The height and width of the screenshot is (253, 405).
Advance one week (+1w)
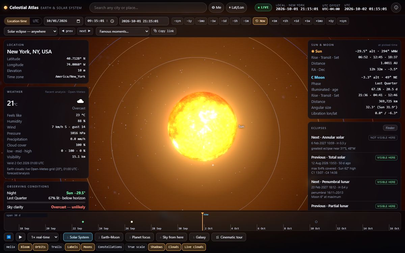pyautogui.click(x=307, y=21)
